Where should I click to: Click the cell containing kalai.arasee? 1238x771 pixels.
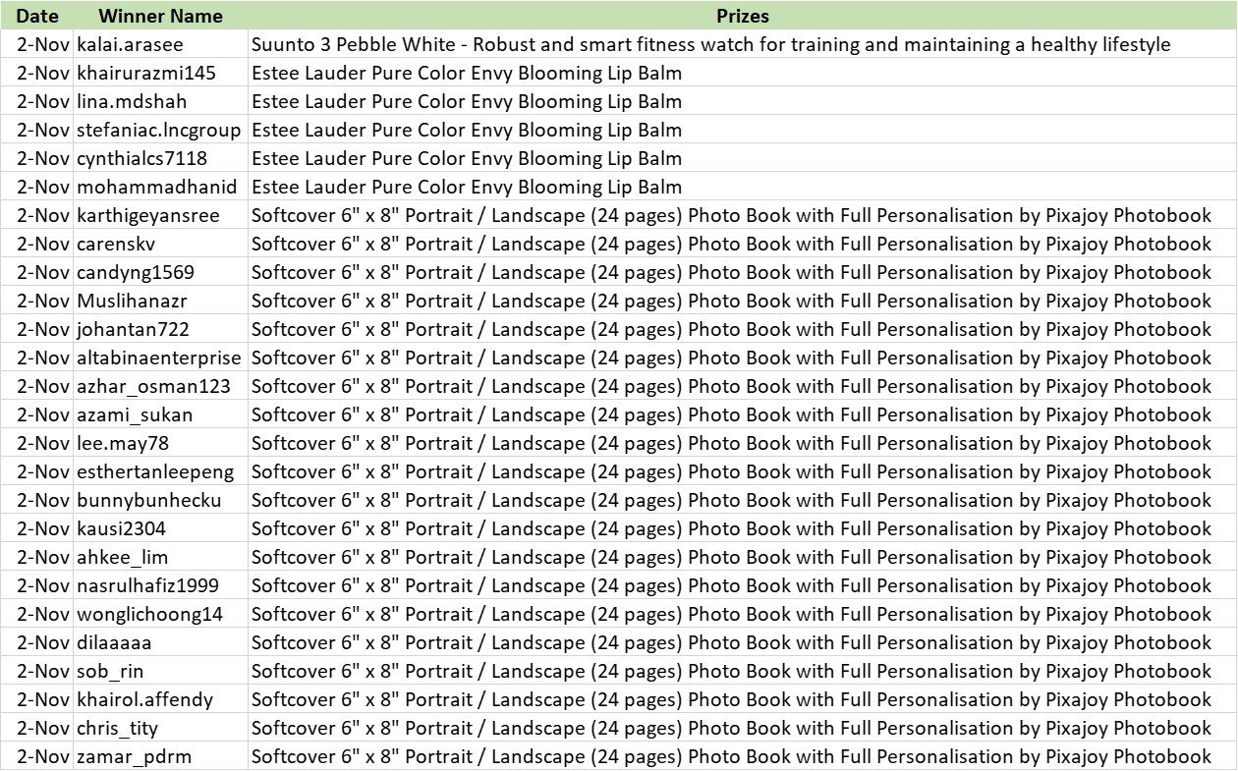tap(160, 45)
